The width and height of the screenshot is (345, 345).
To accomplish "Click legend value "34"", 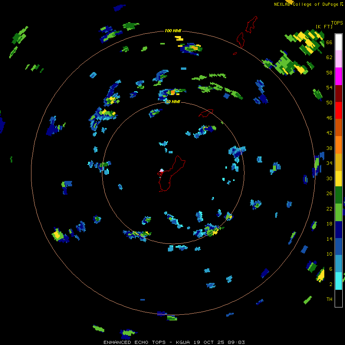I will pyautogui.click(x=329, y=163).
